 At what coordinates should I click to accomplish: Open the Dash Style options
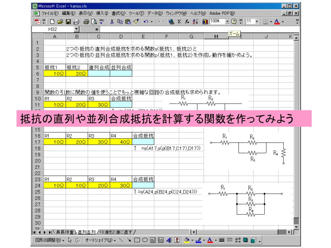[x=230, y=240]
